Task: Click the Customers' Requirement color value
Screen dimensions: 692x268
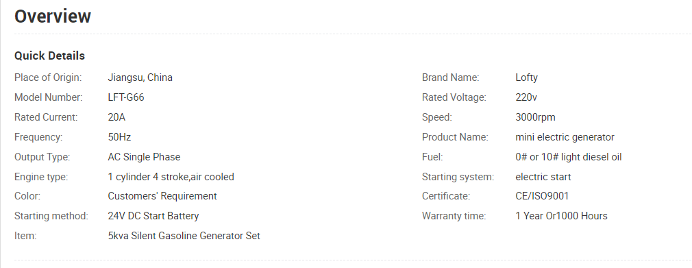Action: pyautogui.click(x=162, y=196)
